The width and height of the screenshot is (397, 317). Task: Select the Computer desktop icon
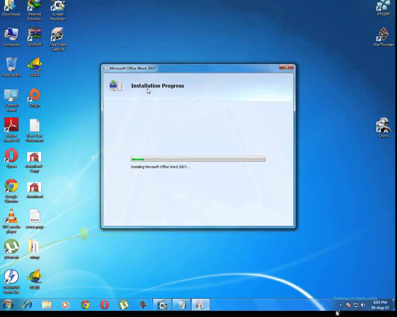point(11,37)
